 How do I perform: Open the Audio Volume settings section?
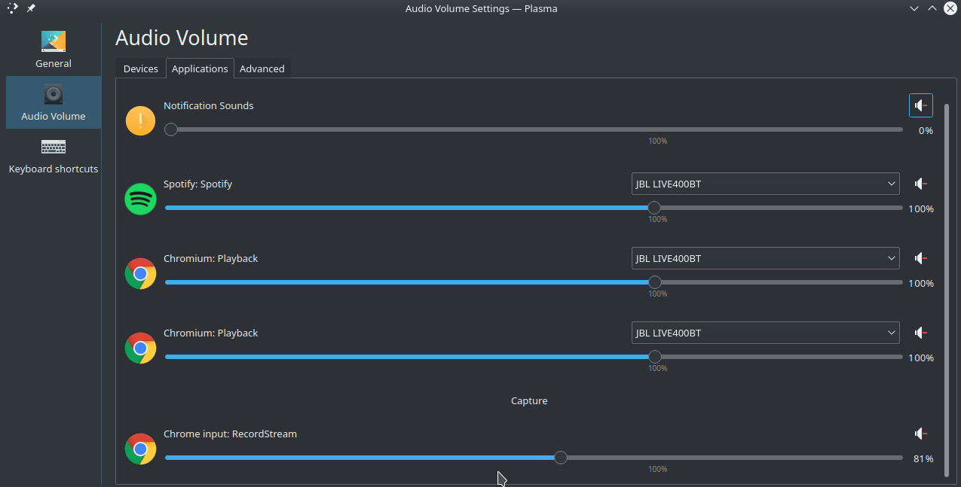[53, 102]
